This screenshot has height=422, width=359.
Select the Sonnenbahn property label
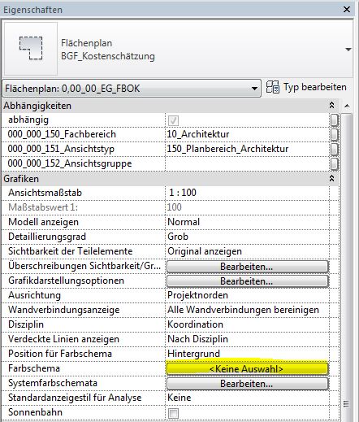click(x=35, y=412)
